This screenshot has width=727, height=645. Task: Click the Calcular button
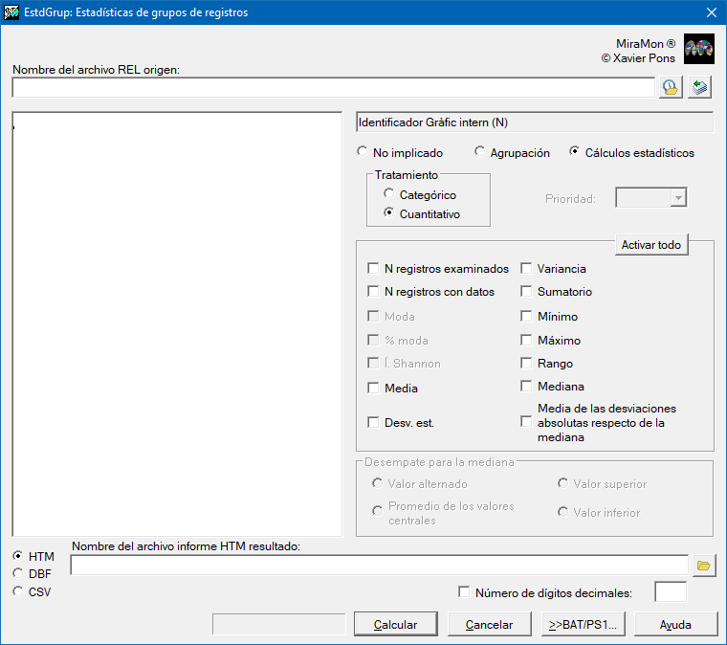point(395,624)
